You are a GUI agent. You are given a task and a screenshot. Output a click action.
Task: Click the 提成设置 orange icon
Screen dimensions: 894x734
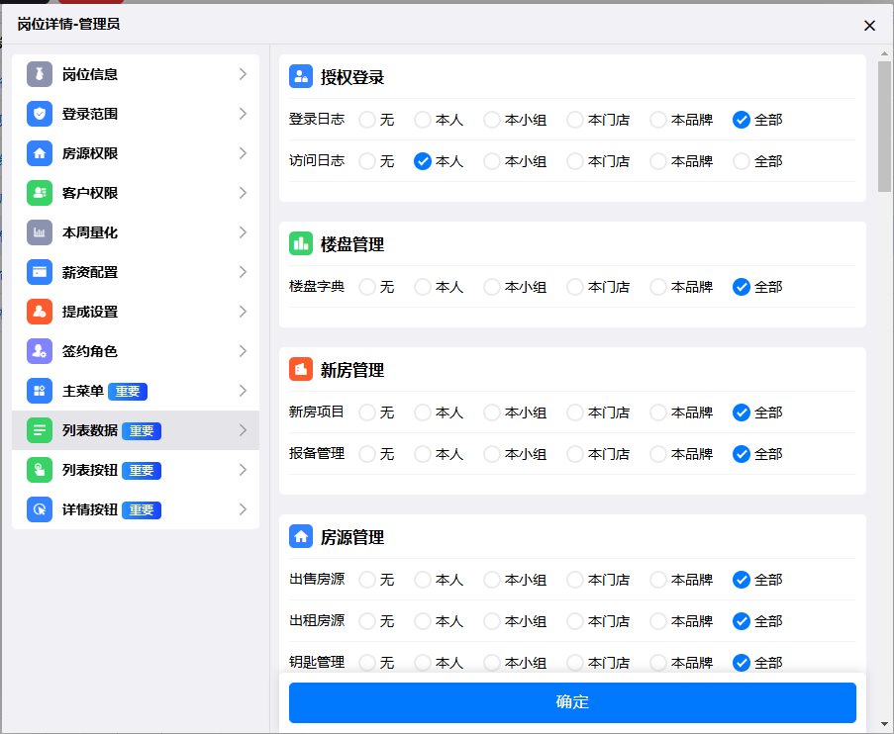click(40, 312)
